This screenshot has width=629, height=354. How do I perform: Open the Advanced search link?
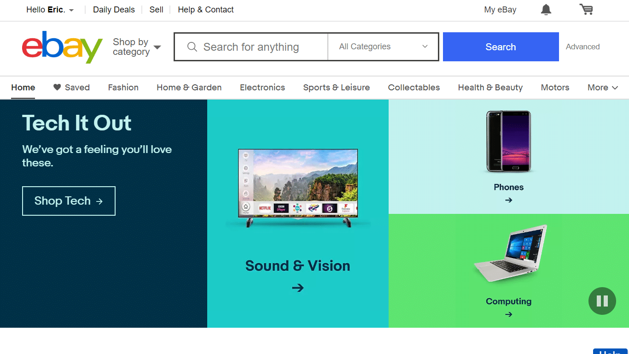point(582,47)
